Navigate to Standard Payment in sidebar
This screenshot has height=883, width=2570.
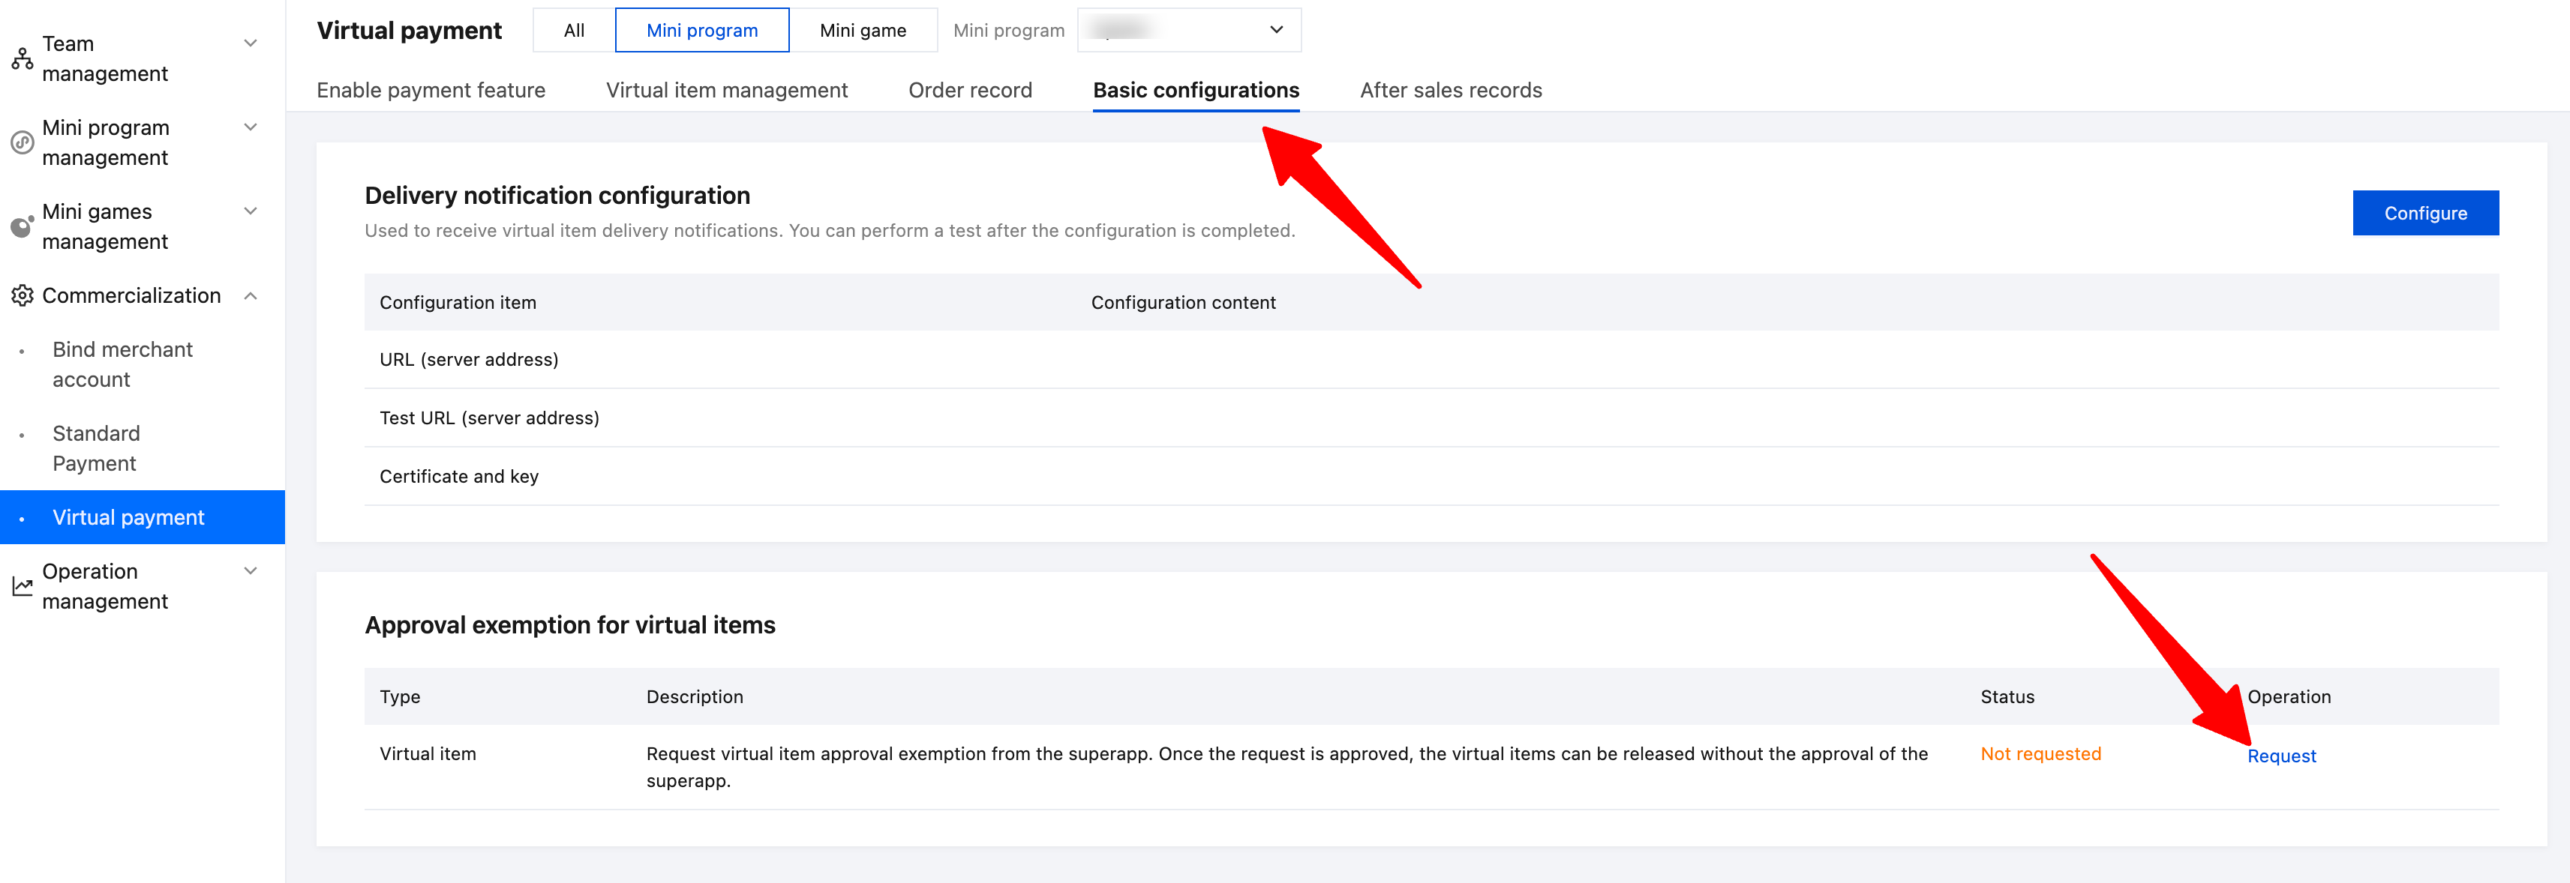point(96,448)
